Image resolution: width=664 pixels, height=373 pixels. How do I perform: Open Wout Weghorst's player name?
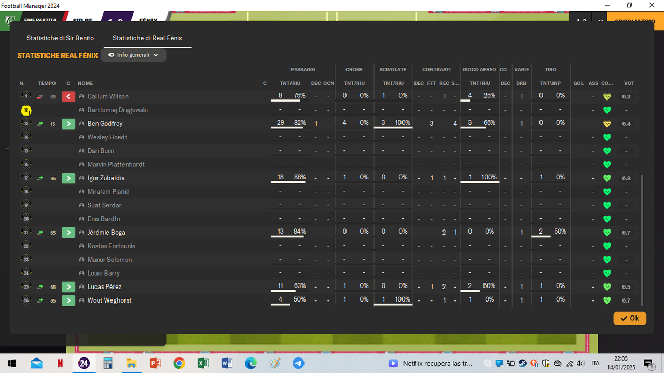click(109, 300)
